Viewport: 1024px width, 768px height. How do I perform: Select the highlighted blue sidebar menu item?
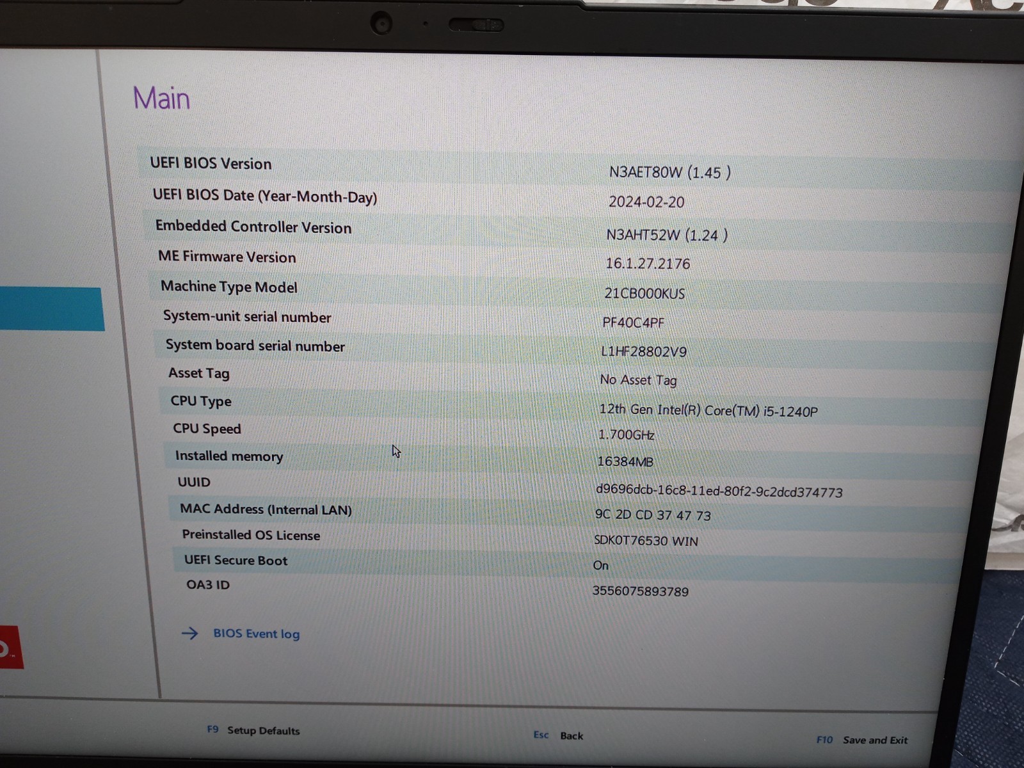[51, 309]
